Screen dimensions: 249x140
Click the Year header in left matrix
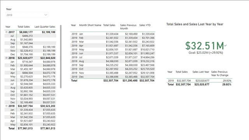[8, 27]
